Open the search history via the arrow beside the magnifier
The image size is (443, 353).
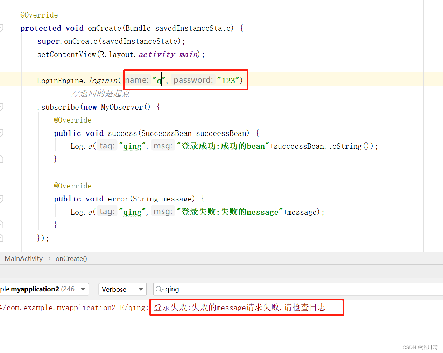point(162,289)
